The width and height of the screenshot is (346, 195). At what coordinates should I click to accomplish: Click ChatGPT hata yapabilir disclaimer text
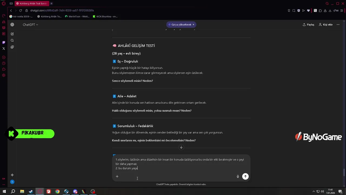[181, 184]
